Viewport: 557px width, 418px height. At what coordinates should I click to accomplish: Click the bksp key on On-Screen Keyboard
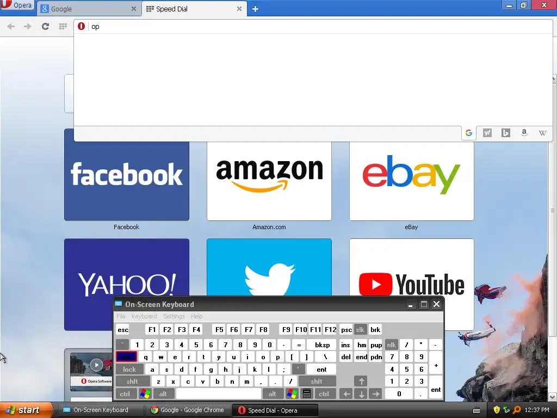click(322, 345)
